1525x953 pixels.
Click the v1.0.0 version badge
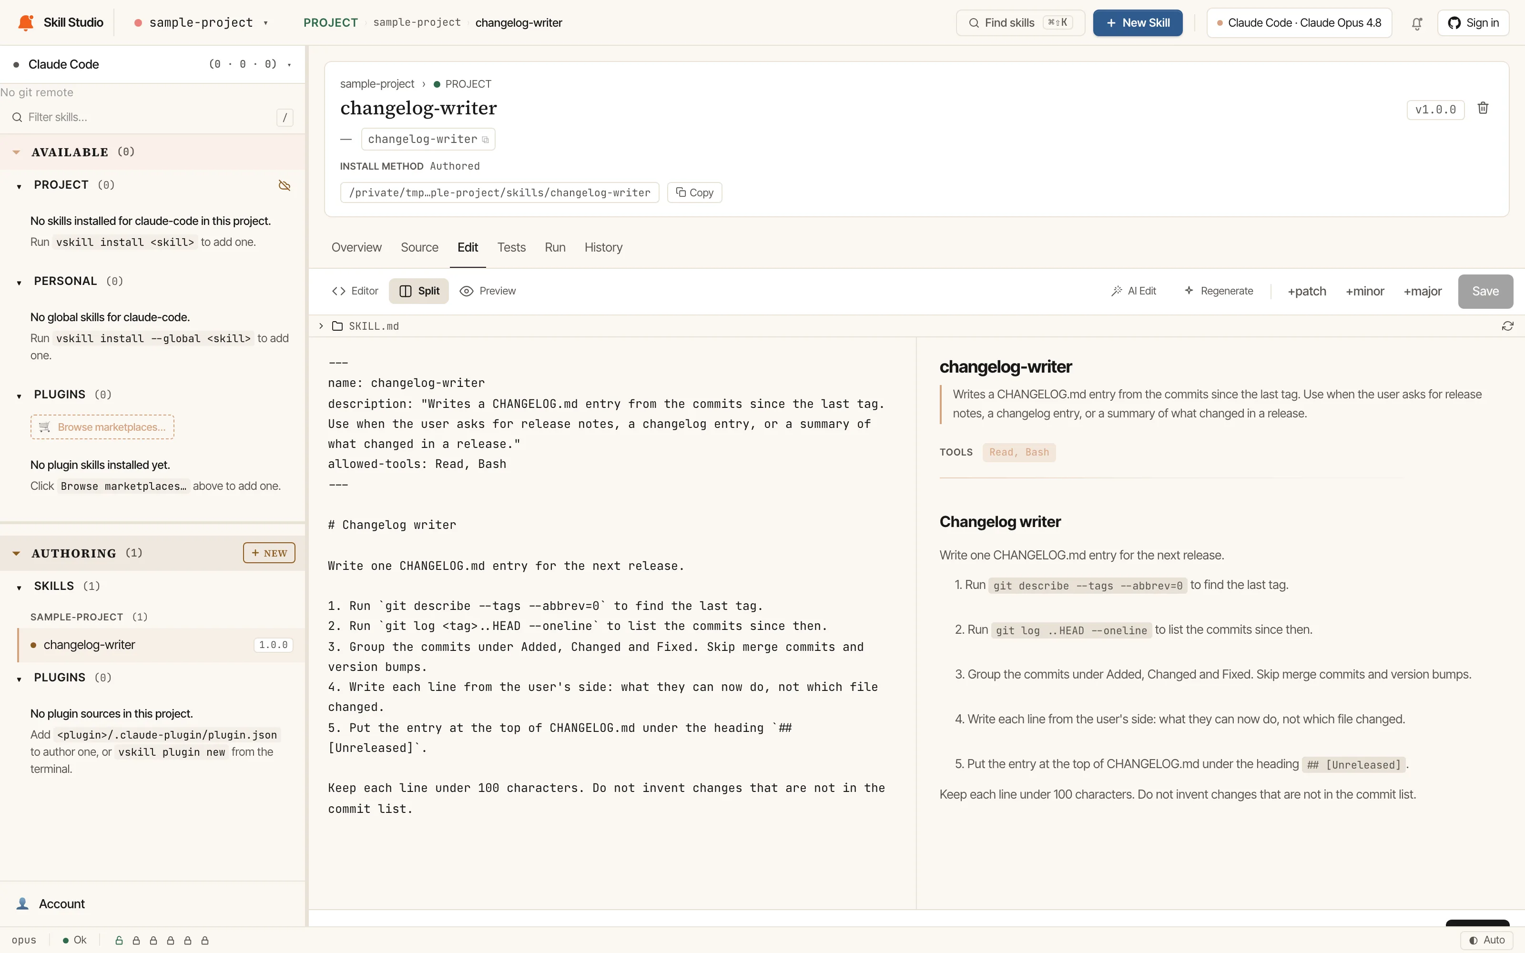point(1435,110)
